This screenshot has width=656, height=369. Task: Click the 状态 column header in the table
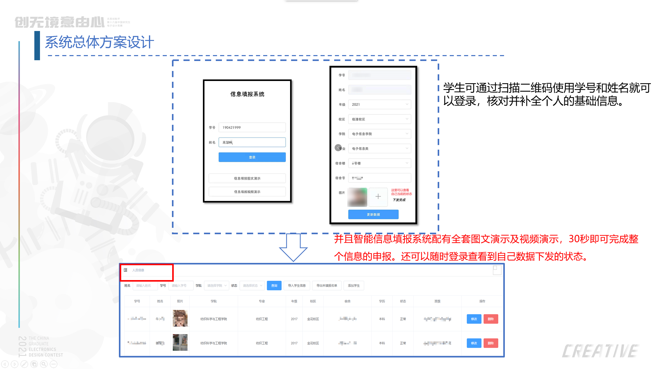(x=403, y=301)
